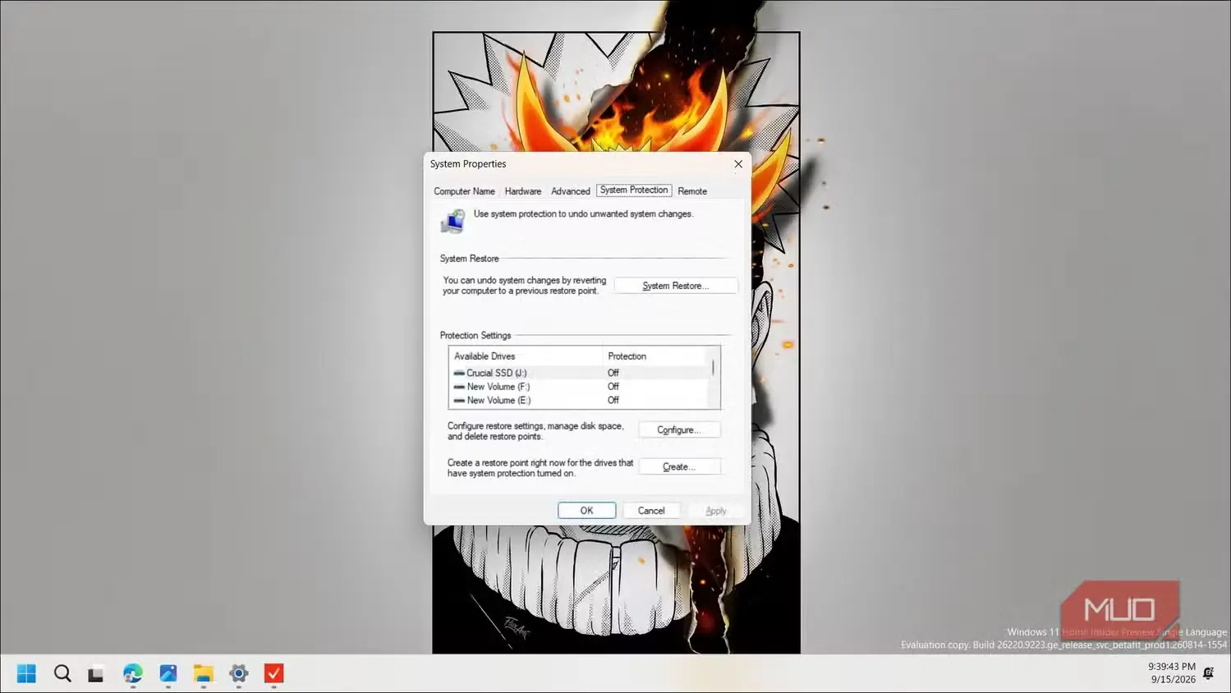Viewport: 1231px width, 693px height.
Task: Close the System Properties dialog
Action: point(738,164)
